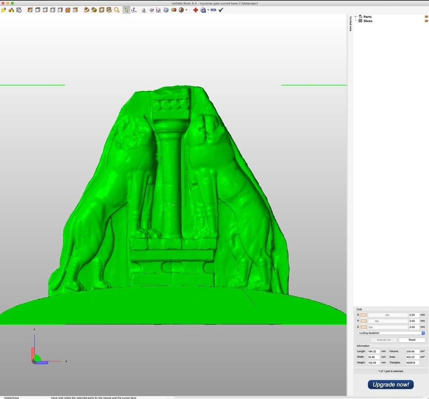The image size is (429, 399).
Task: Click the '1 of 1 part is selected.' text
Action: [391, 371]
